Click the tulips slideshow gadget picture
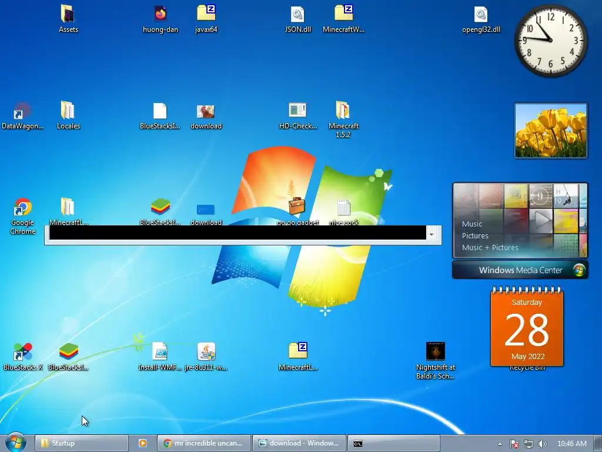Viewport: 602px width, 452px height. [x=550, y=131]
